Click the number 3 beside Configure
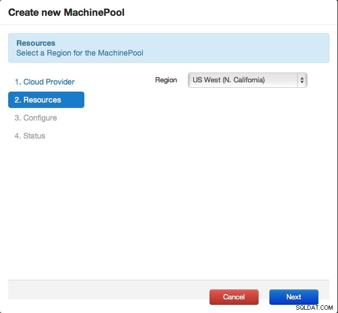This screenshot has width=338, height=313. click(17, 118)
